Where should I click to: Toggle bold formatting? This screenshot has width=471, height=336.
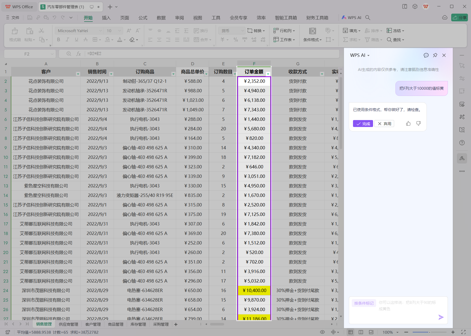(59, 40)
